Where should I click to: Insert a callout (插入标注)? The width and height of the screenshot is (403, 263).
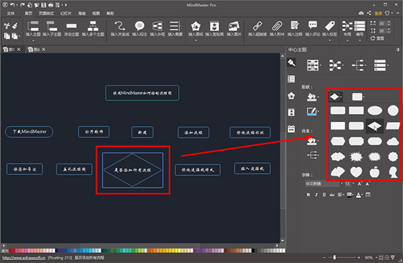pos(140,28)
